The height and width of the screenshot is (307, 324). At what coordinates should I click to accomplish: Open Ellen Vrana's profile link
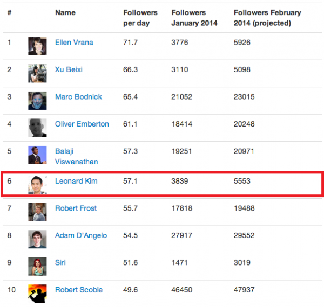74,43
